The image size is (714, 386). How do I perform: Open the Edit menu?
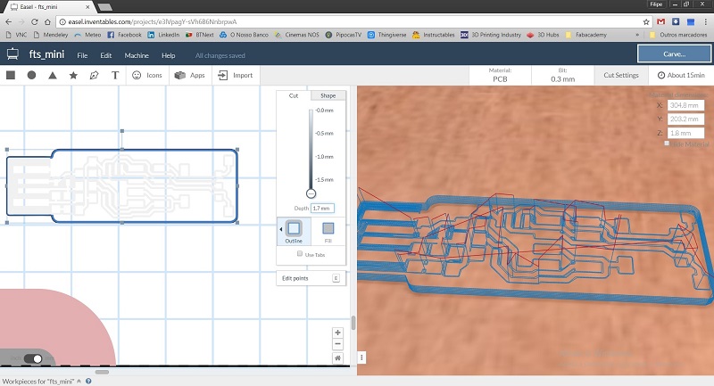coord(106,55)
